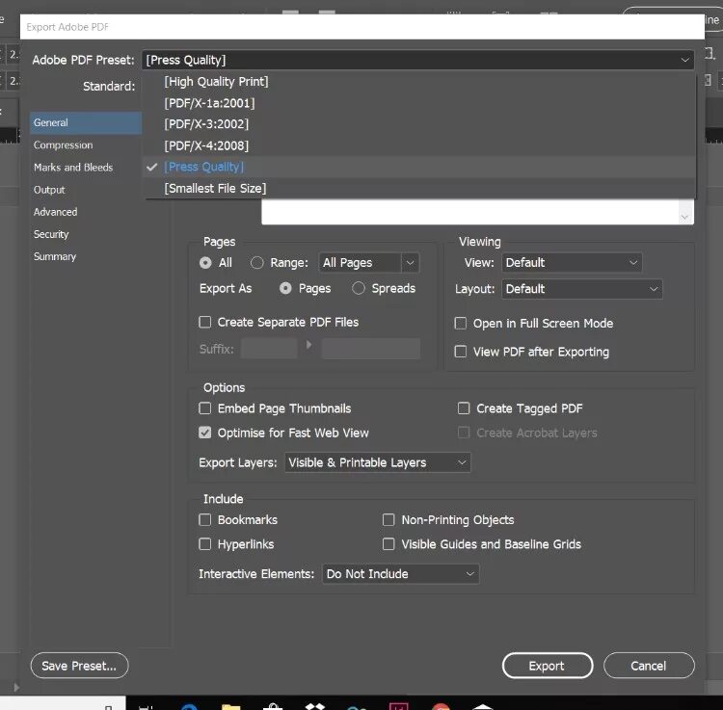Enable Create Separate PDF Files

click(x=204, y=322)
